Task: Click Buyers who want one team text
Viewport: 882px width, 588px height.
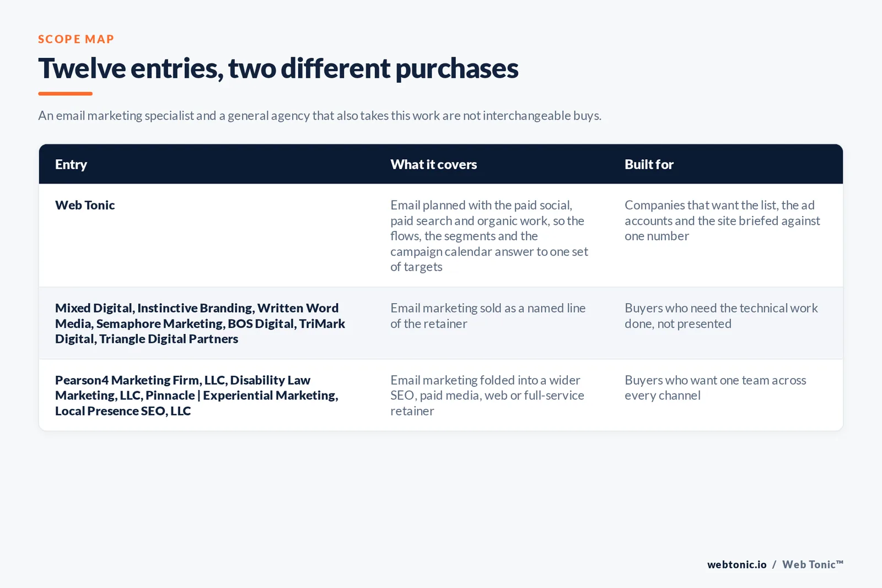Action: click(x=715, y=387)
